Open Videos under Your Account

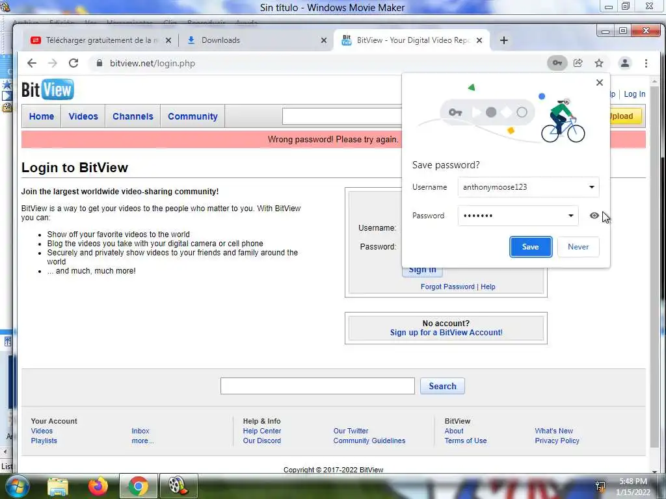point(42,431)
